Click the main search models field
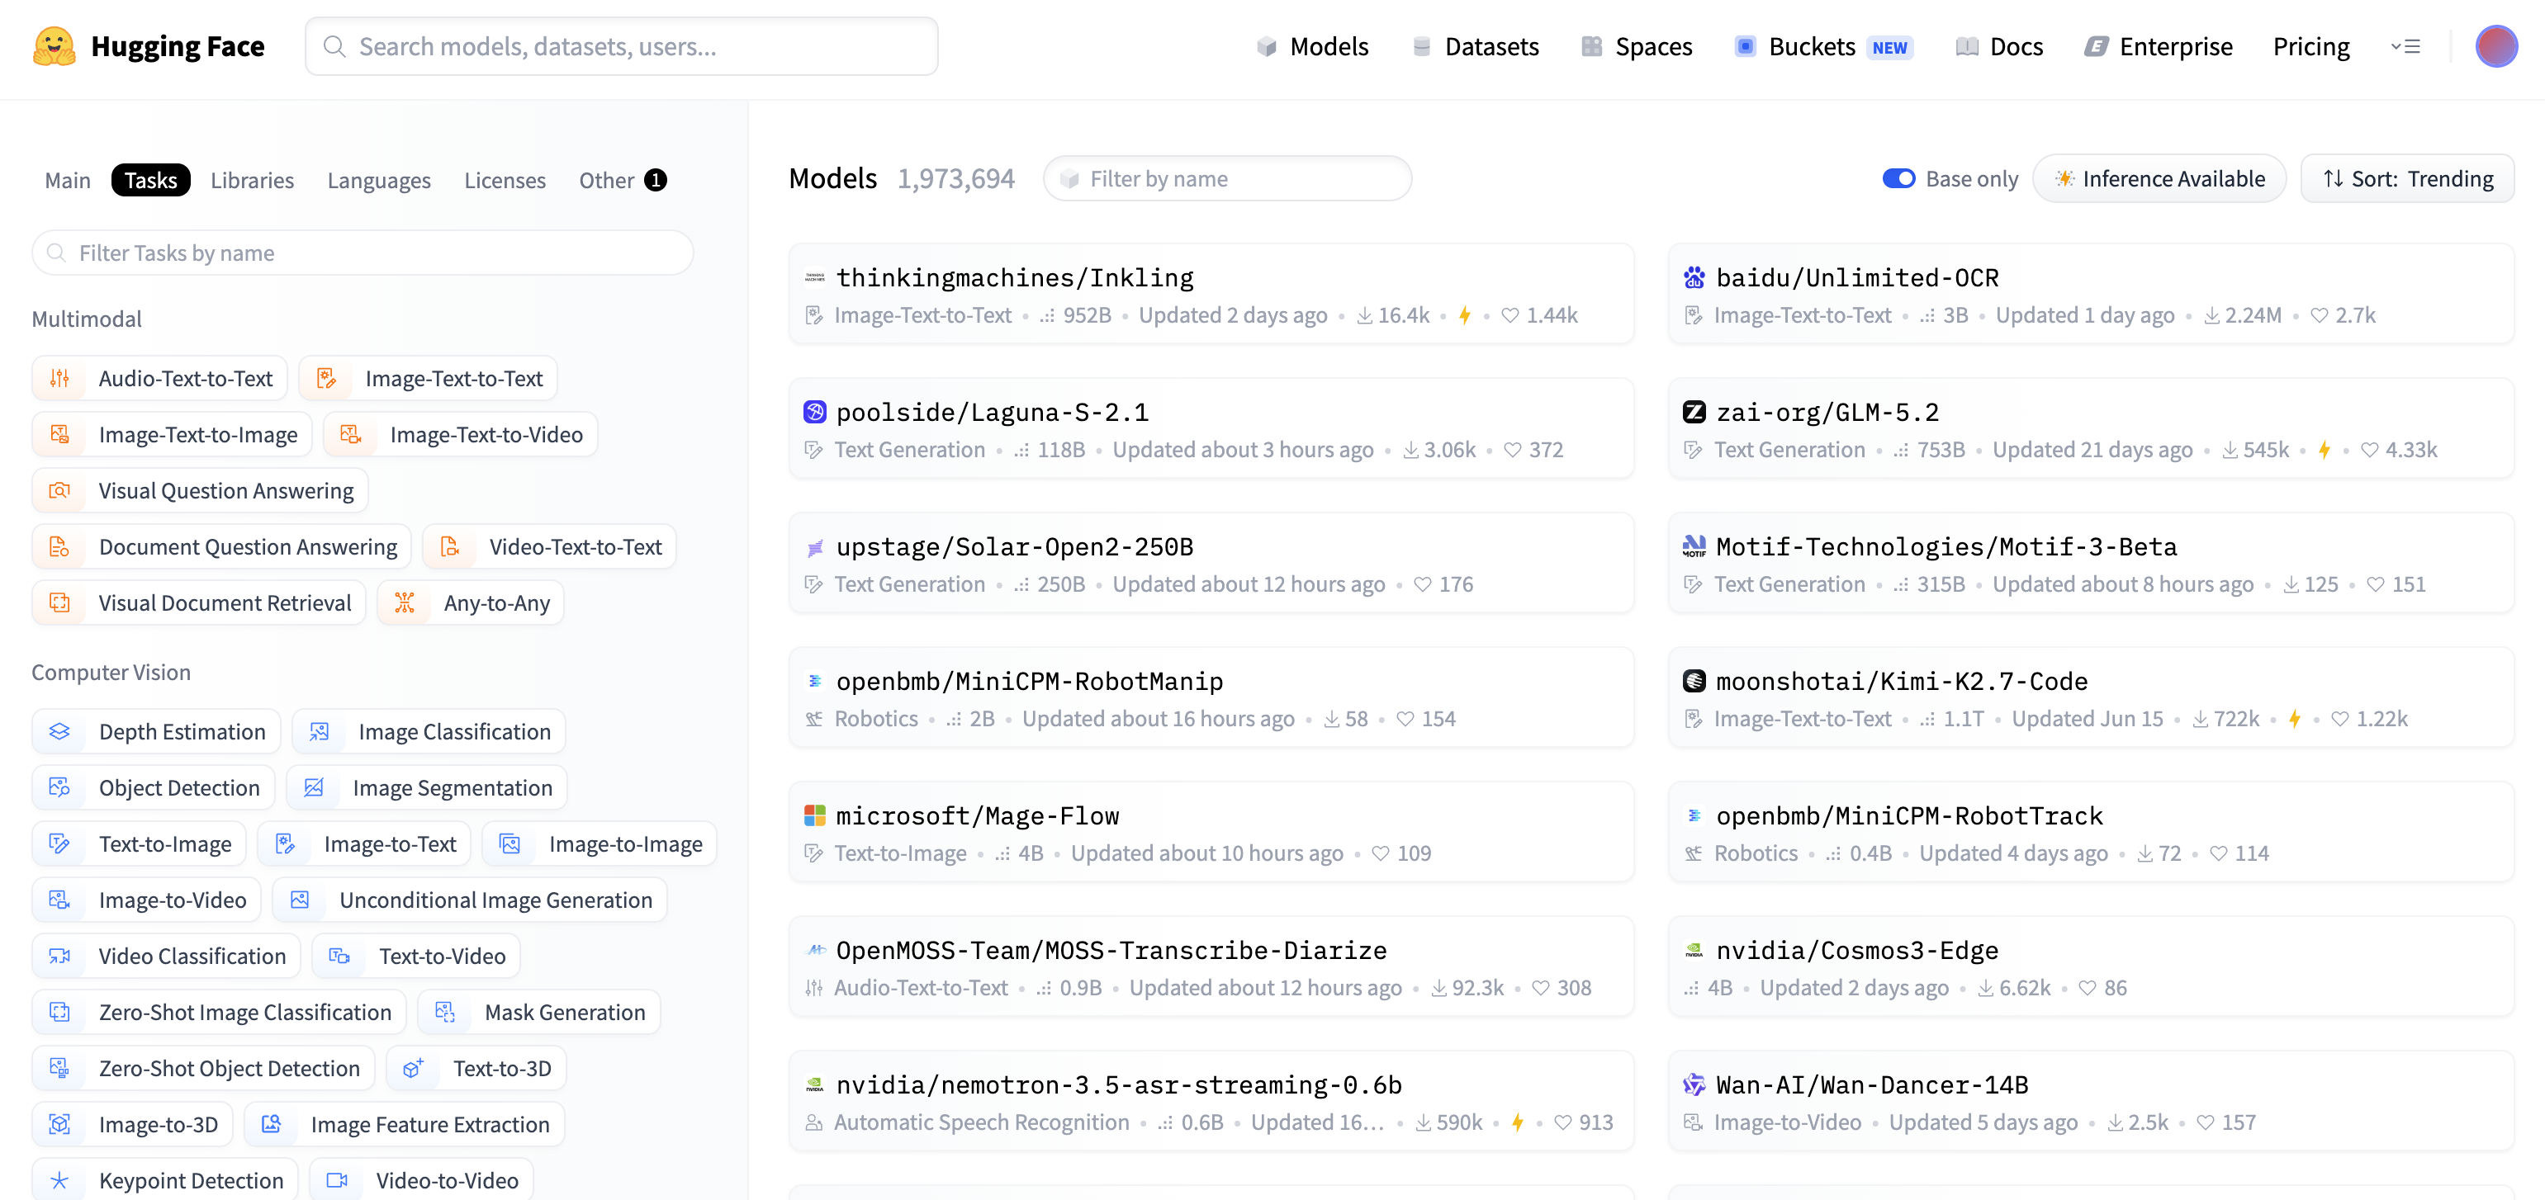Image resolution: width=2545 pixels, height=1200 pixels. [622, 46]
